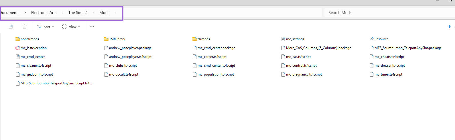Select mc_career.ts4script file icon
The image size is (455, 140).
coord(195,57)
